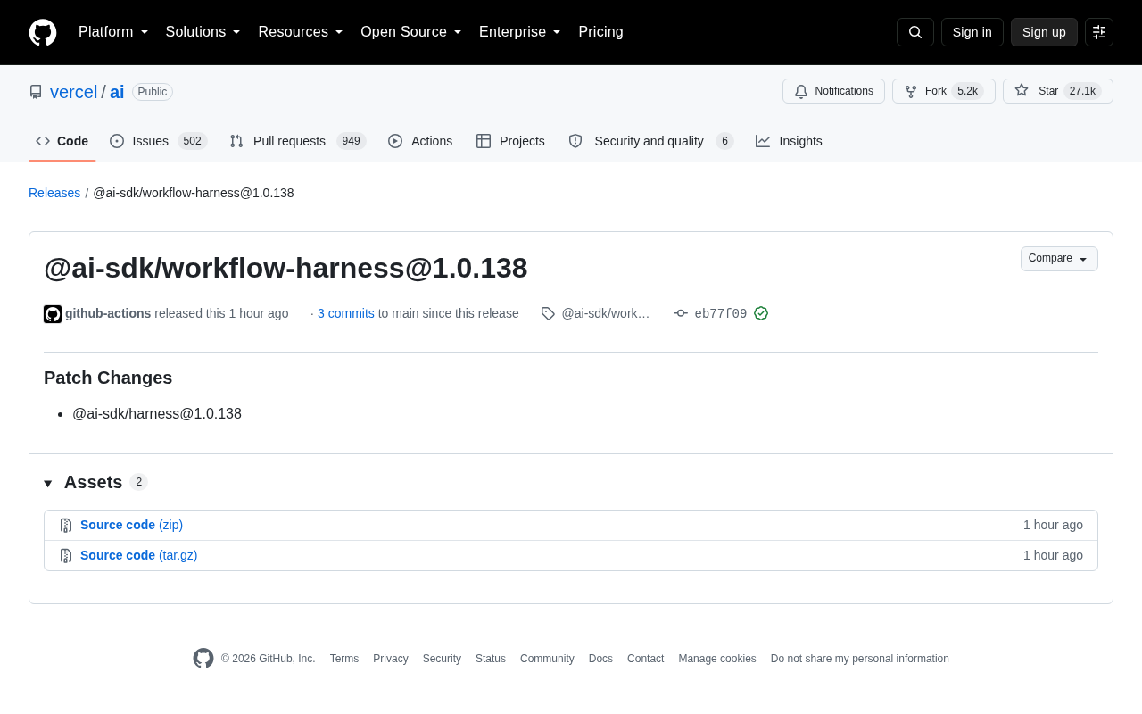Screen dimensions: 1142x714
Task: Click the zip file icon for Source code (zip)
Action: point(66,526)
